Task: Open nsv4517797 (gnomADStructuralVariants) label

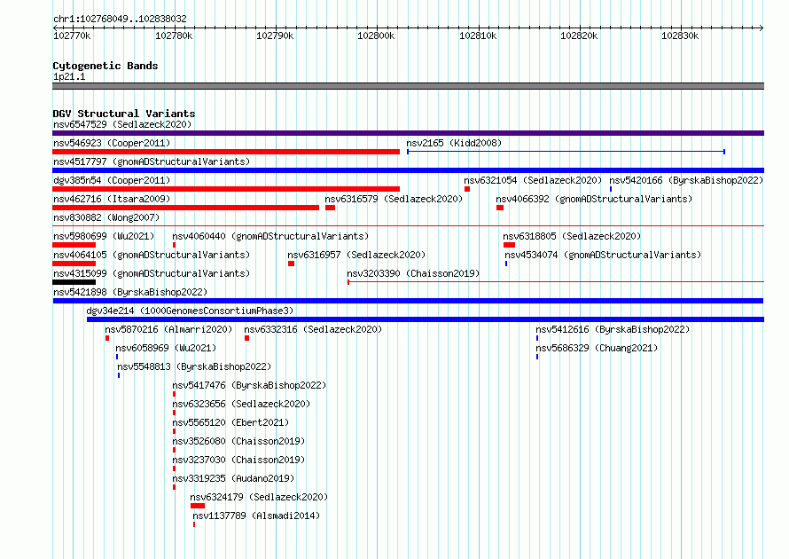Action: pyautogui.click(x=152, y=161)
